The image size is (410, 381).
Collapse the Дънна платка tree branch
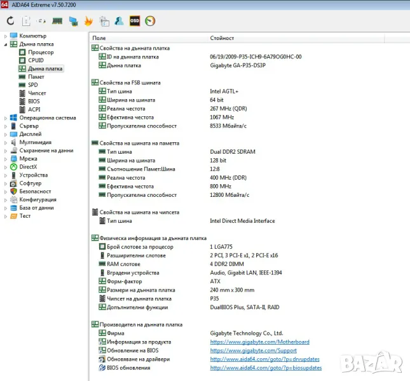coord(5,44)
